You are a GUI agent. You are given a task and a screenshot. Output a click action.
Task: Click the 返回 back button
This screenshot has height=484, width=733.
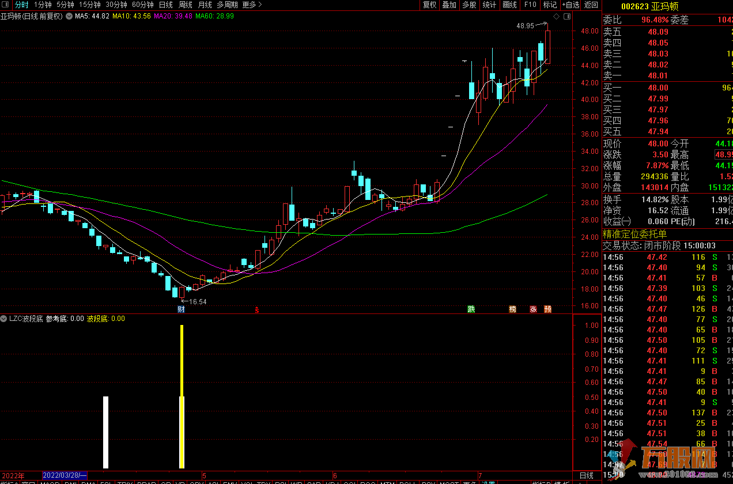591,5
